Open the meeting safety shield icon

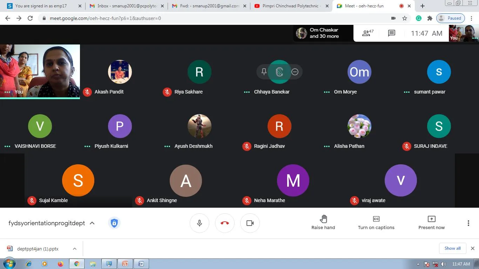click(x=114, y=223)
